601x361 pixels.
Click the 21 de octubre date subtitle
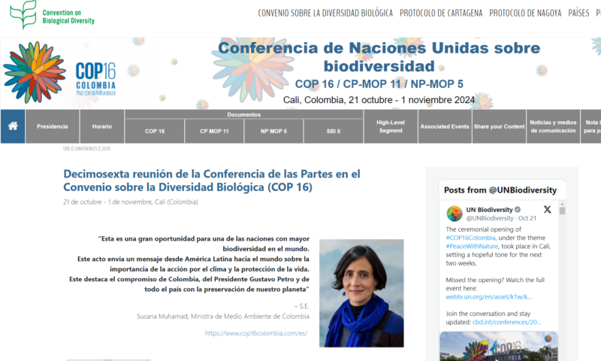[x=131, y=202]
